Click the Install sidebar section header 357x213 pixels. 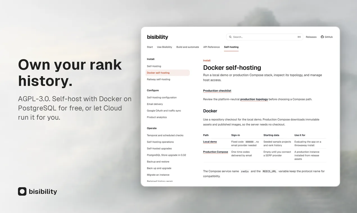pos(151,59)
